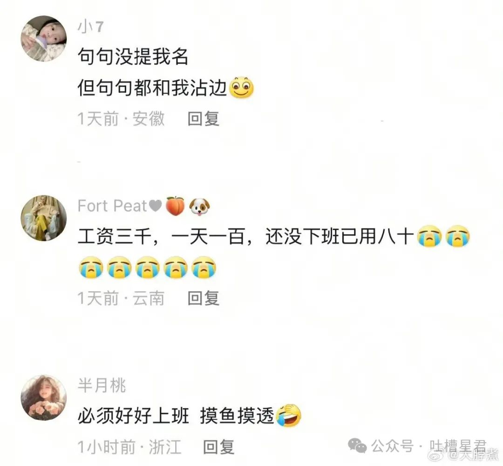Click the peach emoji beside Fort Peat
This screenshot has height=466, width=503.
click(175, 206)
